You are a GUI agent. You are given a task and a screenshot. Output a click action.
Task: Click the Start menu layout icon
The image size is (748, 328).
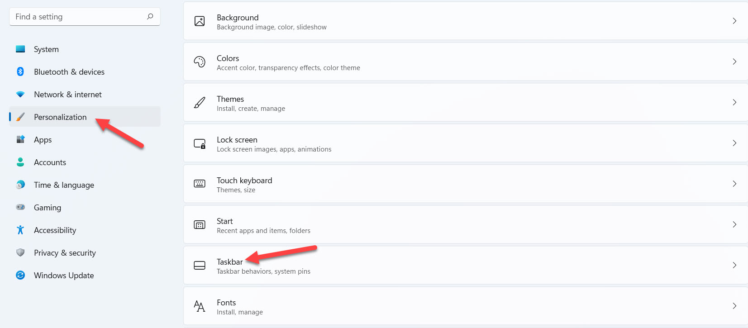[x=200, y=225]
